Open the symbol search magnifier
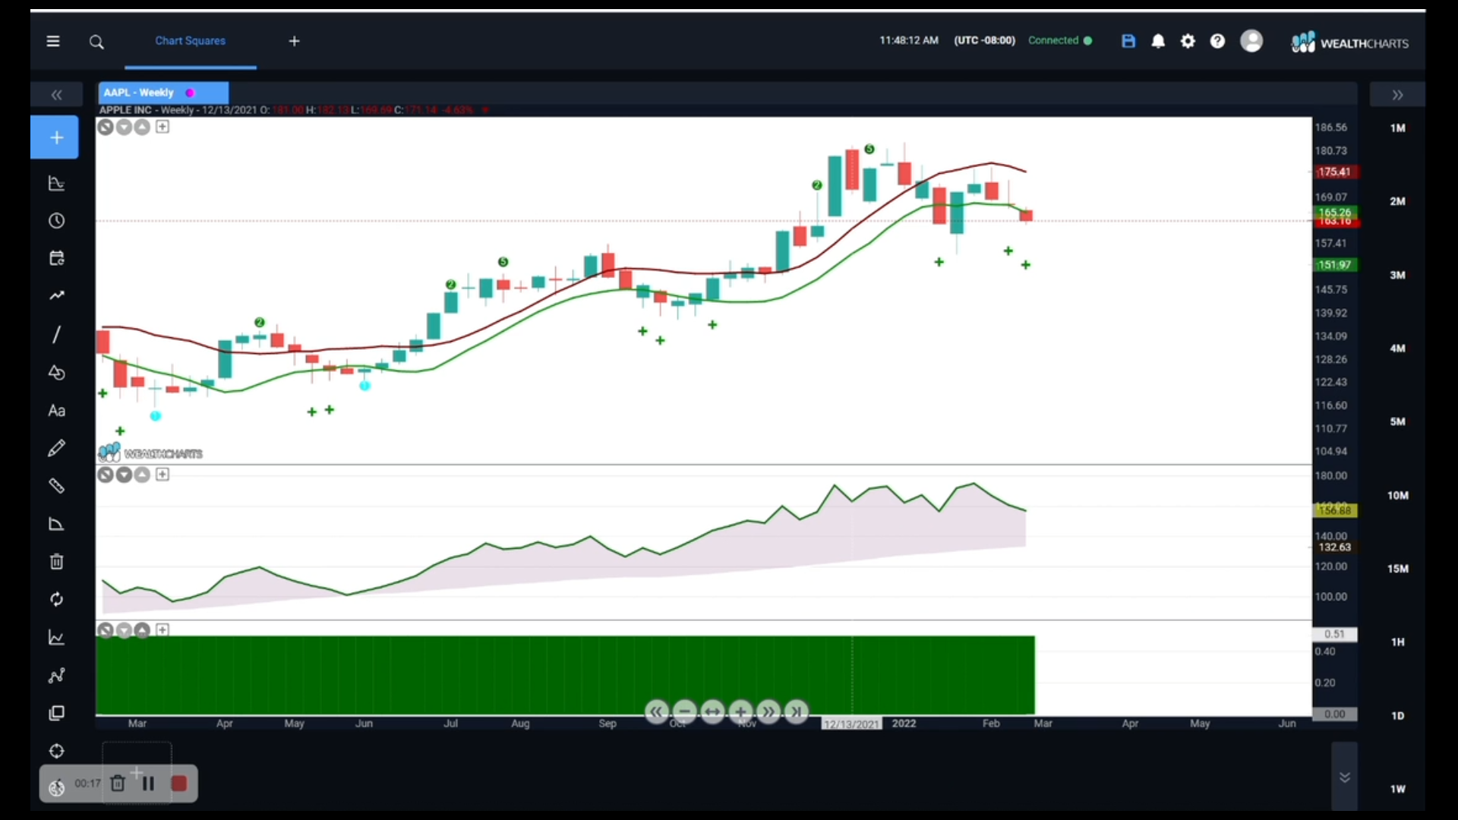The height and width of the screenshot is (820, 1458). pos(96,42)
